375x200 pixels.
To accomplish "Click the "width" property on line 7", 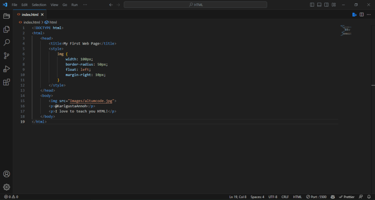I will [x=71, y=59].
